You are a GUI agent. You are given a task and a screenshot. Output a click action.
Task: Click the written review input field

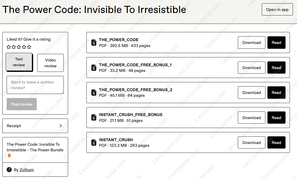[35, 85]
